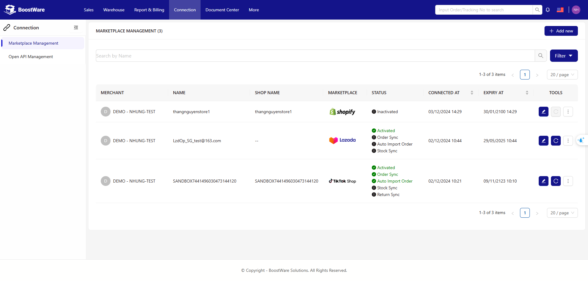Click the Search by Name magnifier button
588x281 pixels.
click(x=541, y=56)
